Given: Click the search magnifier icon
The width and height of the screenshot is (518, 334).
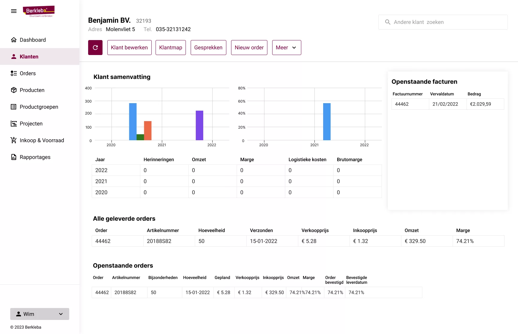Looking at the screenshot, I should pyautogui.click(x=388, y=22).
